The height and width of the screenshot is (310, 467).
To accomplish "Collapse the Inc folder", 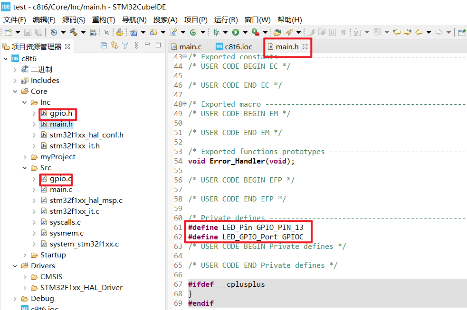I will (x=25, y=102).
